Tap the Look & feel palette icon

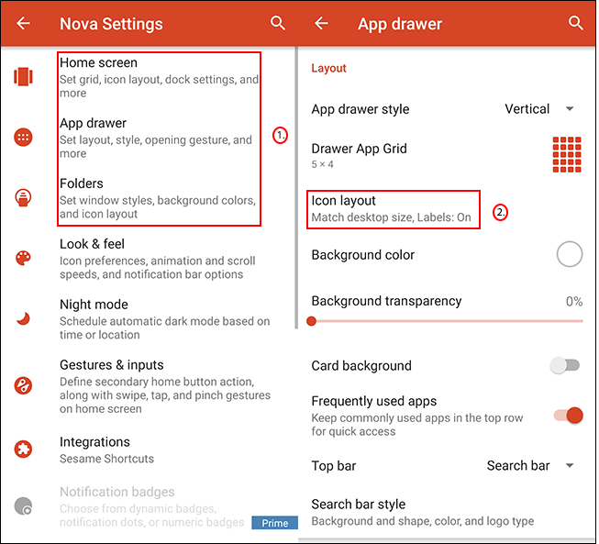coord(23,259)
